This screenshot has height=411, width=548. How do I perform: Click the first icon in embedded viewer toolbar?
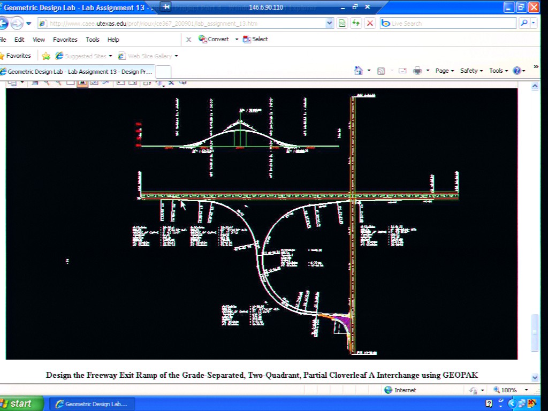(x=13, y=83)
